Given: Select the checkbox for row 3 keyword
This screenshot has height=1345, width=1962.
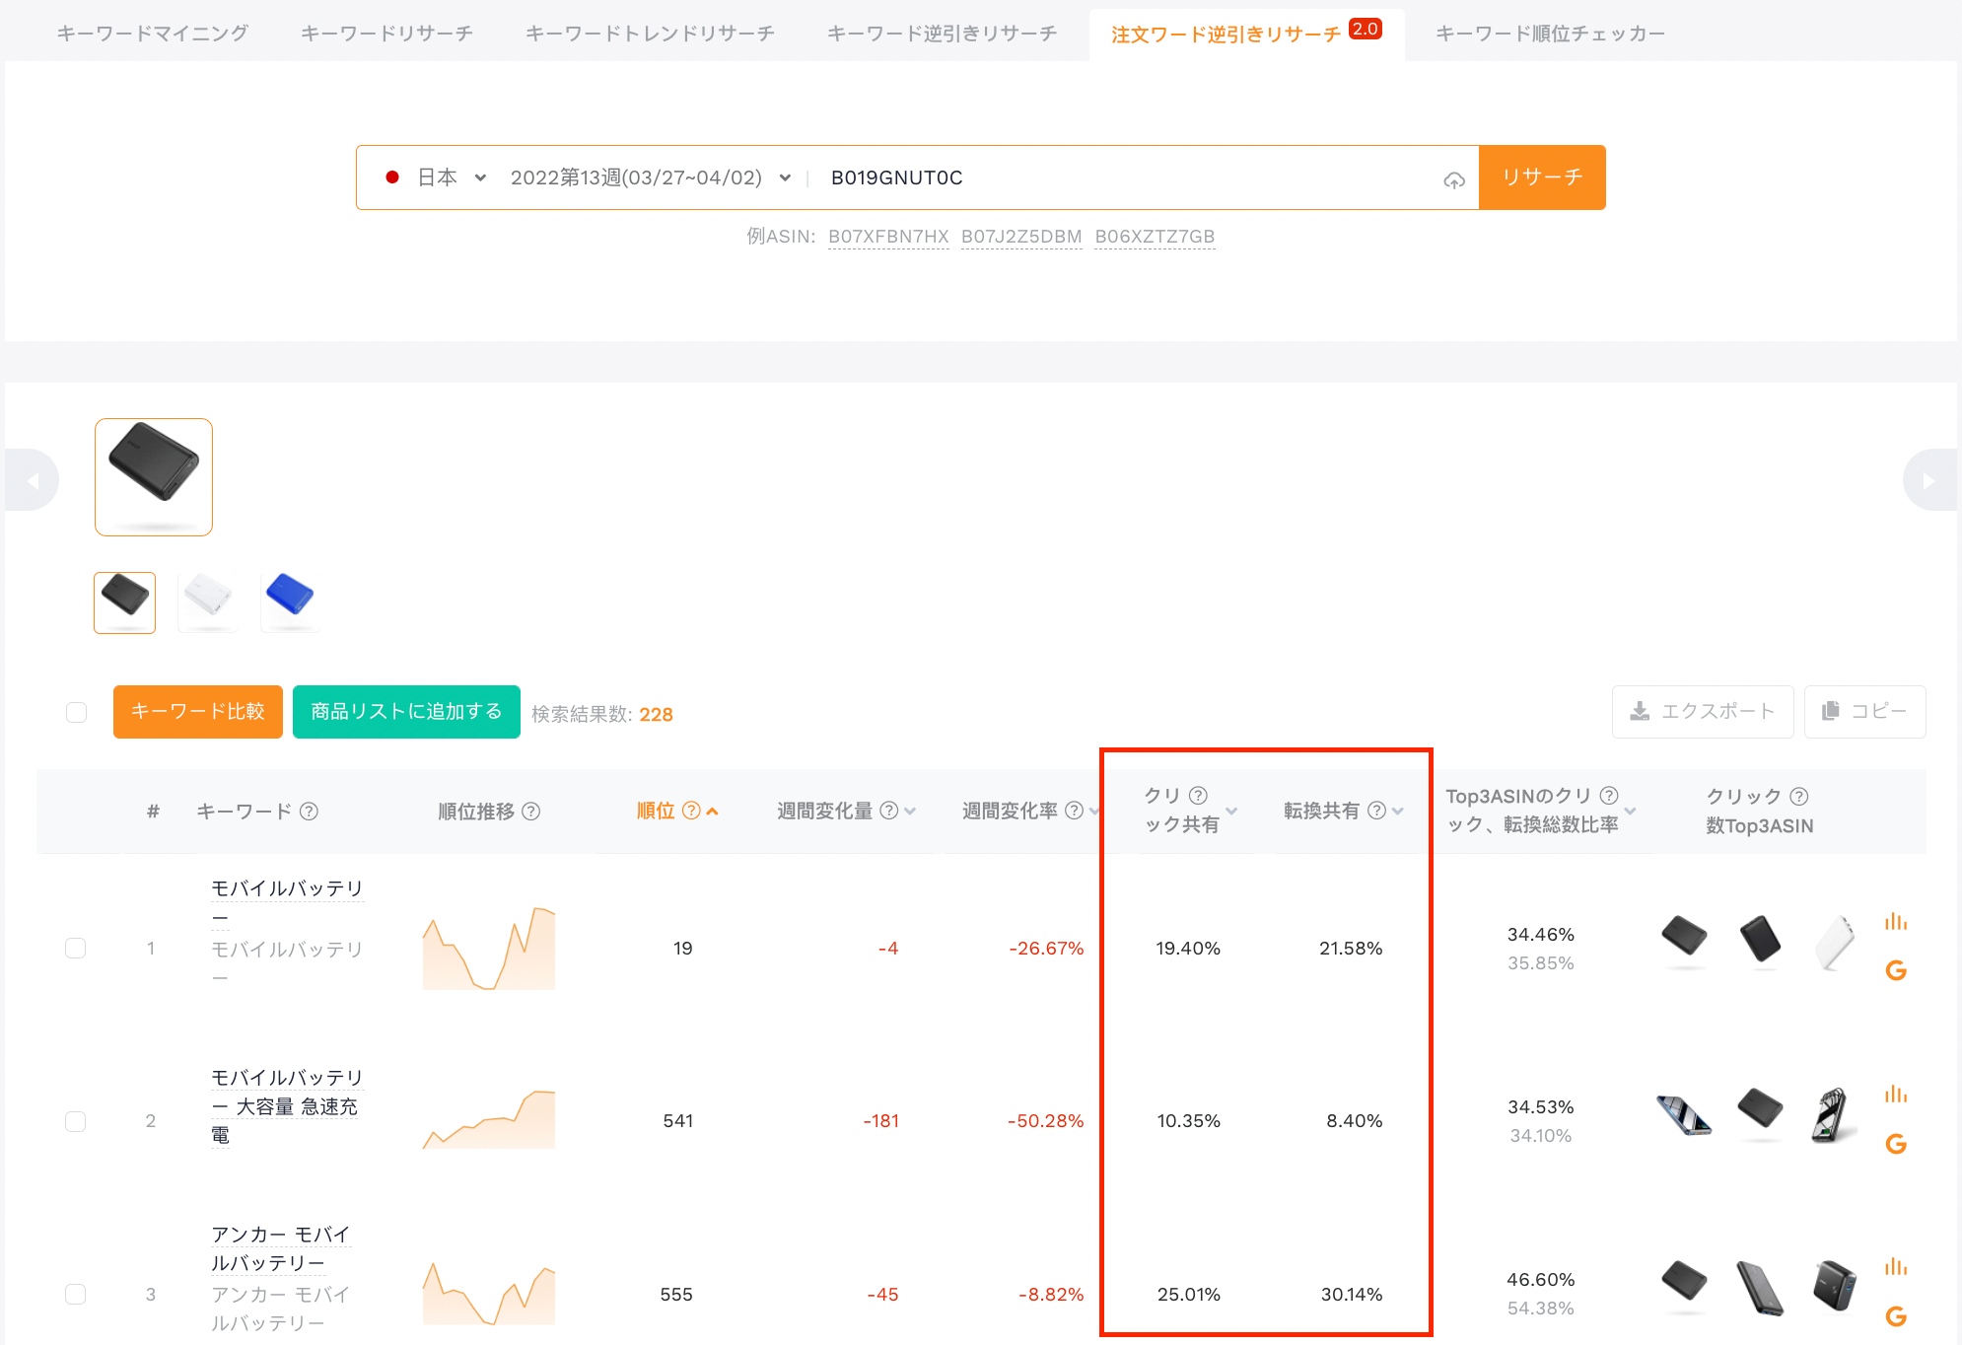Looking at the screenshot, I should [76, 1294].
